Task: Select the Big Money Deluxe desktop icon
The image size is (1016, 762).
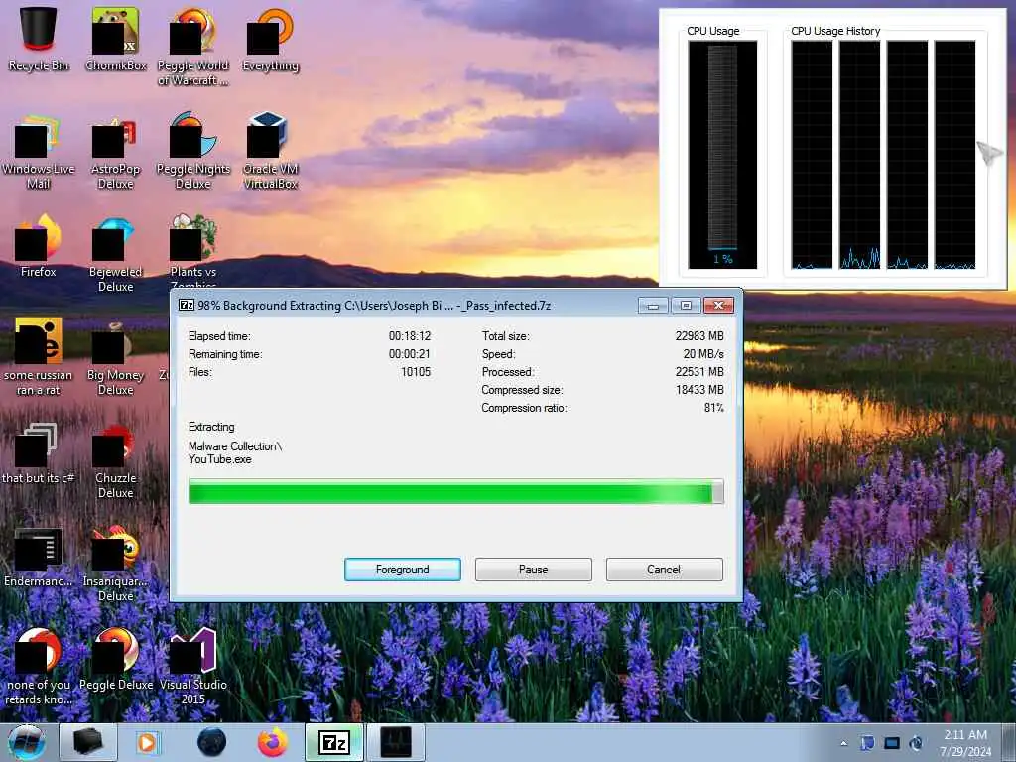Action: pyautogui.click(x=115, y=357)
